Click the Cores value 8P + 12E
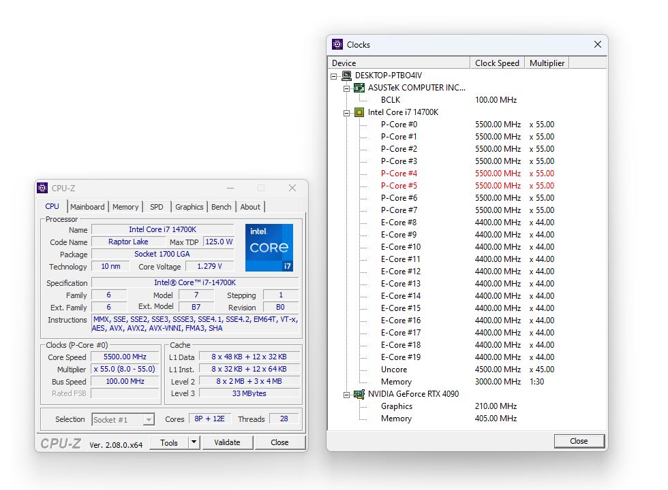Viewport: 668px width, 490px height. pyautogui.click(x=210, y=419)
